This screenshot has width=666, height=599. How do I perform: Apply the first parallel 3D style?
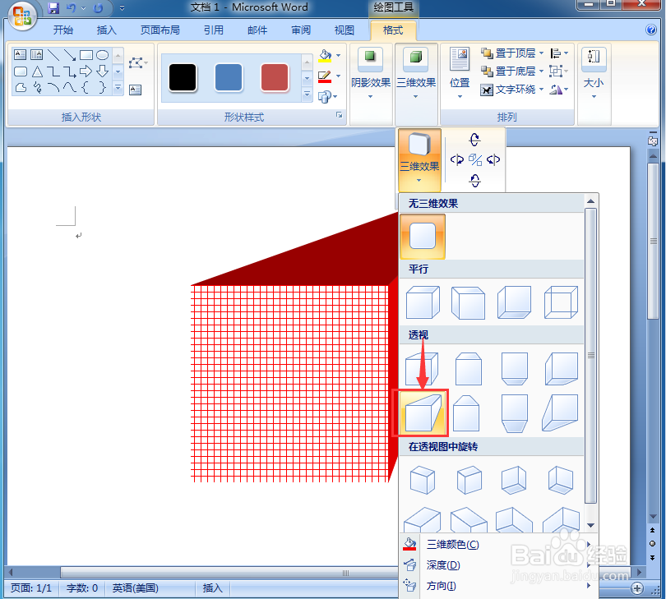[x=422, y=302]
